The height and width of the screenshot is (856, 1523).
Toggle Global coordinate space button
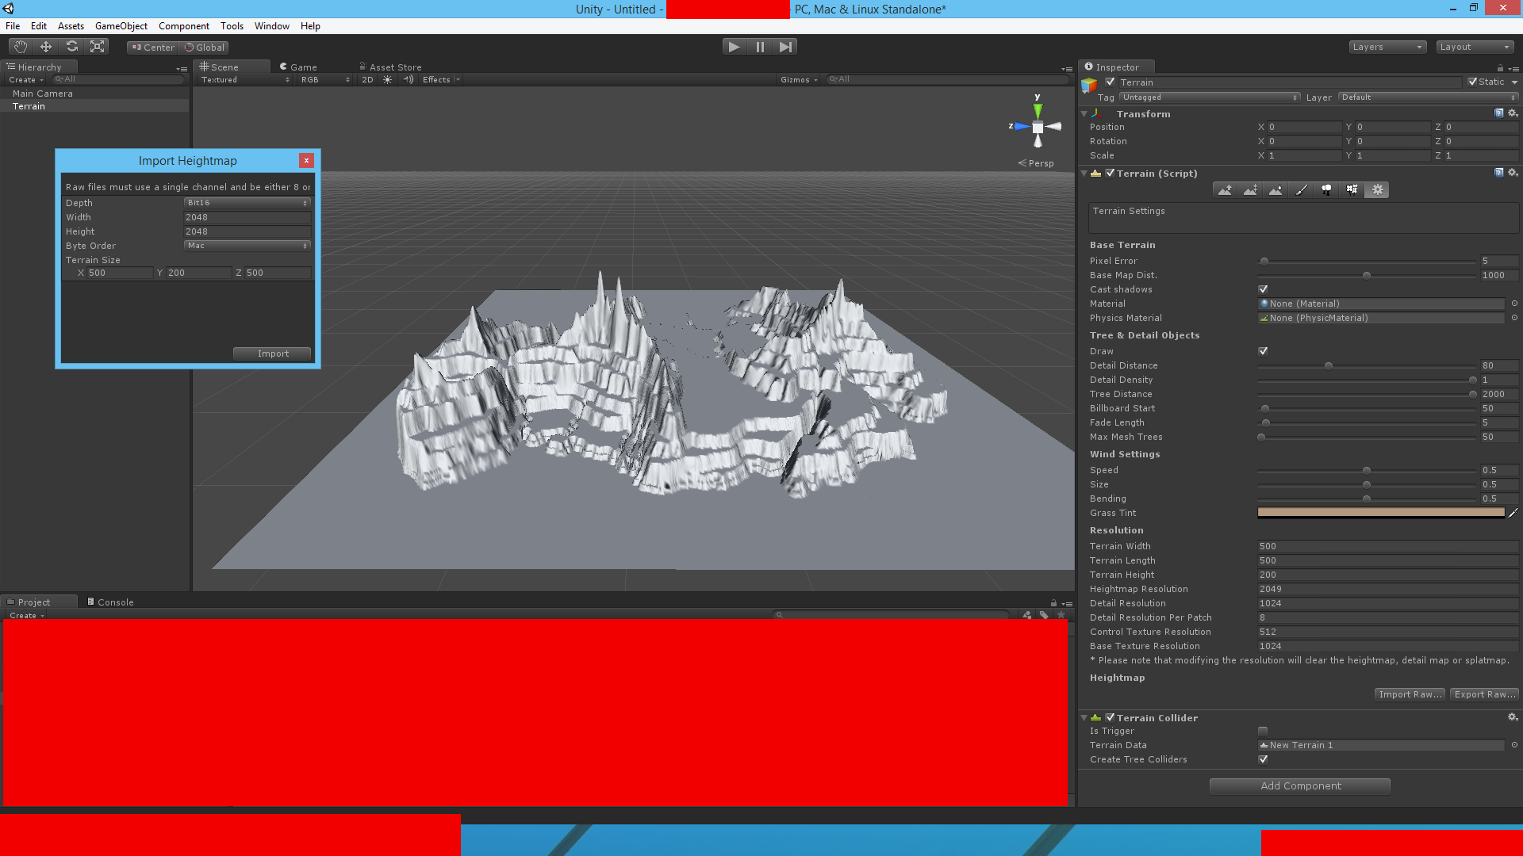tap(205, 48)
